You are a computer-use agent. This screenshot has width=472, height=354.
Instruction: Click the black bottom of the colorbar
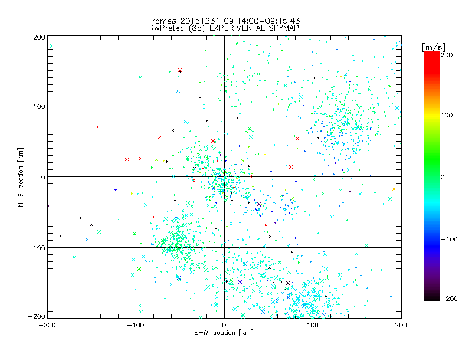pyautogui.click(x=432, y=297)
